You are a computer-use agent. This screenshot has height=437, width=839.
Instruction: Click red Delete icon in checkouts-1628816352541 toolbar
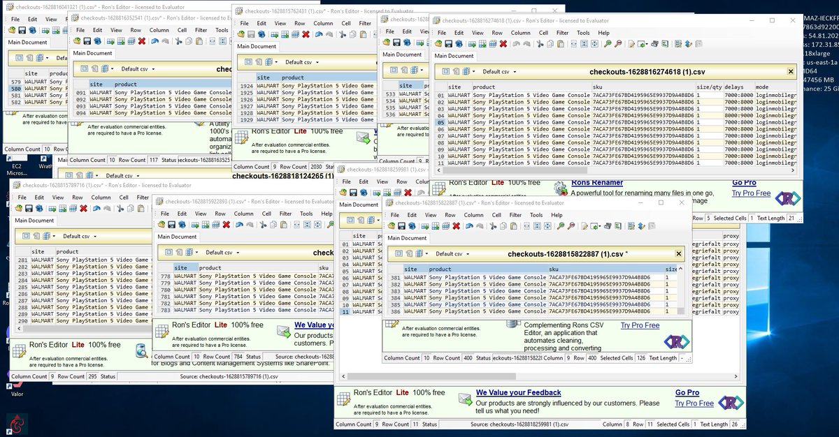(142, 41)
